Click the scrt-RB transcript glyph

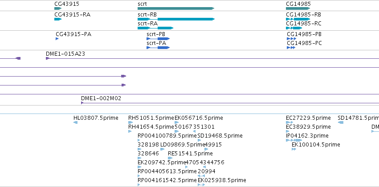click(x=176, y=19)
